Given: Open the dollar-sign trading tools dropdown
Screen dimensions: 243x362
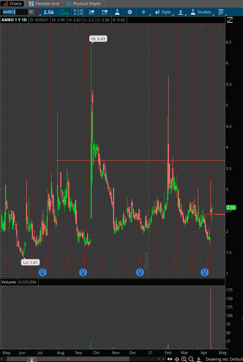Looking at the screenshot, I should click(x=181, y=12).
